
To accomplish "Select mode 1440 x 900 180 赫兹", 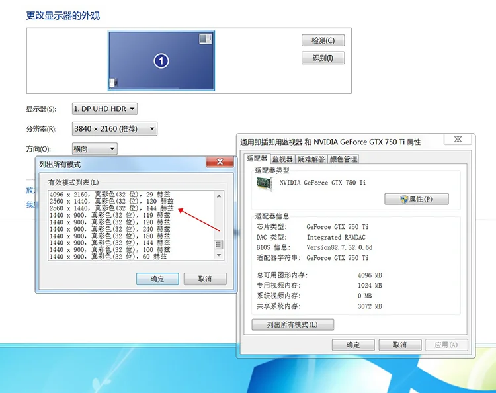I will 110,236.
